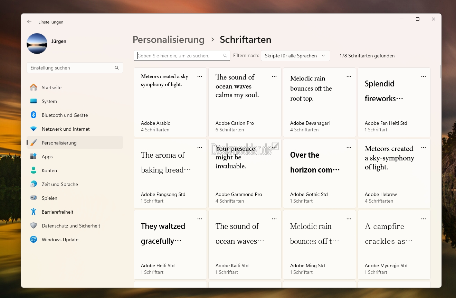Show the ellipsis menu for Adobe Hebrew

pos(424,148)
